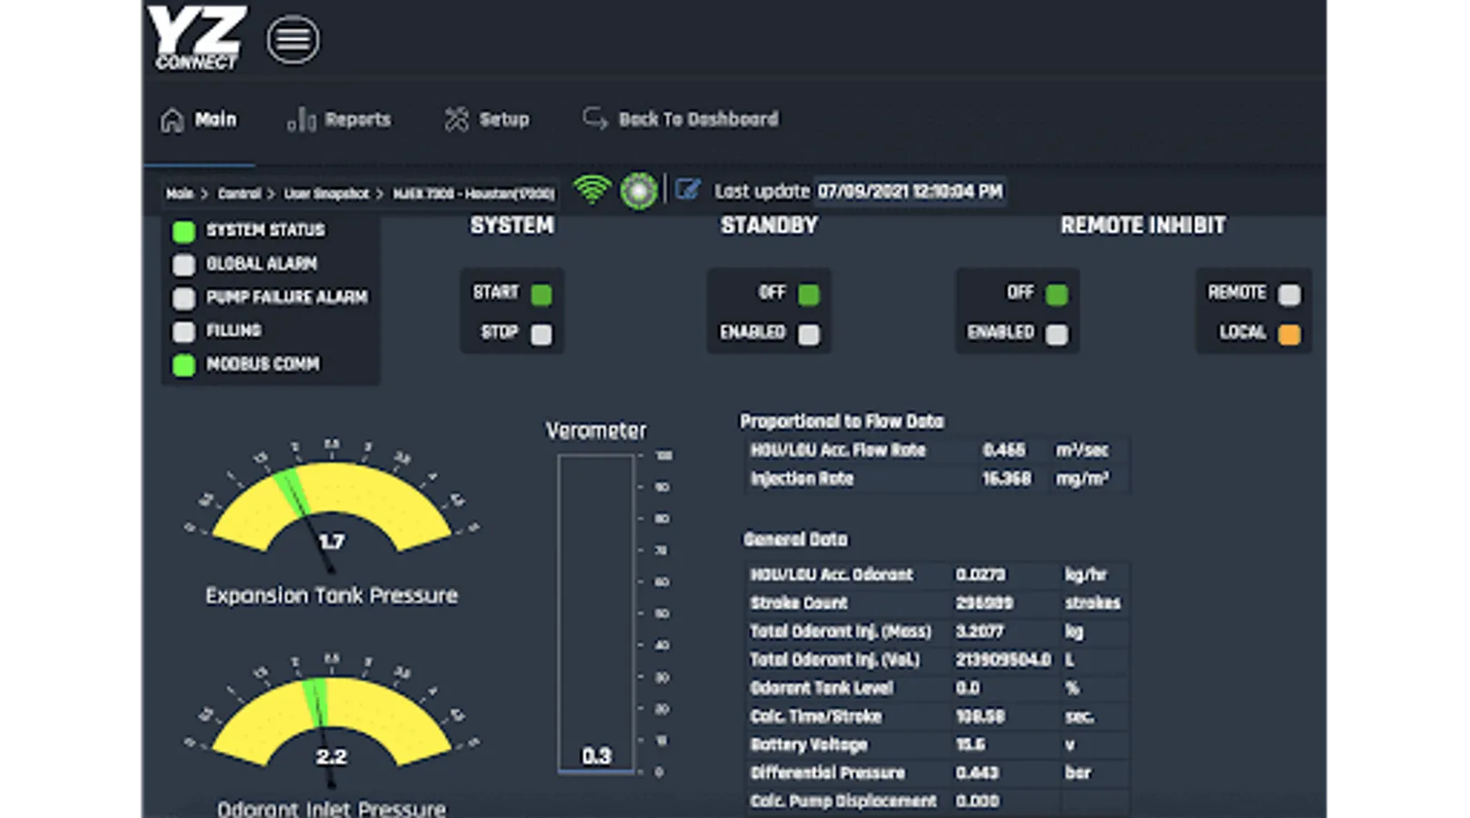This screenshot has width=1470, height=818.
Task: Click the green circular status icon
Action: [x=639, y=191]
